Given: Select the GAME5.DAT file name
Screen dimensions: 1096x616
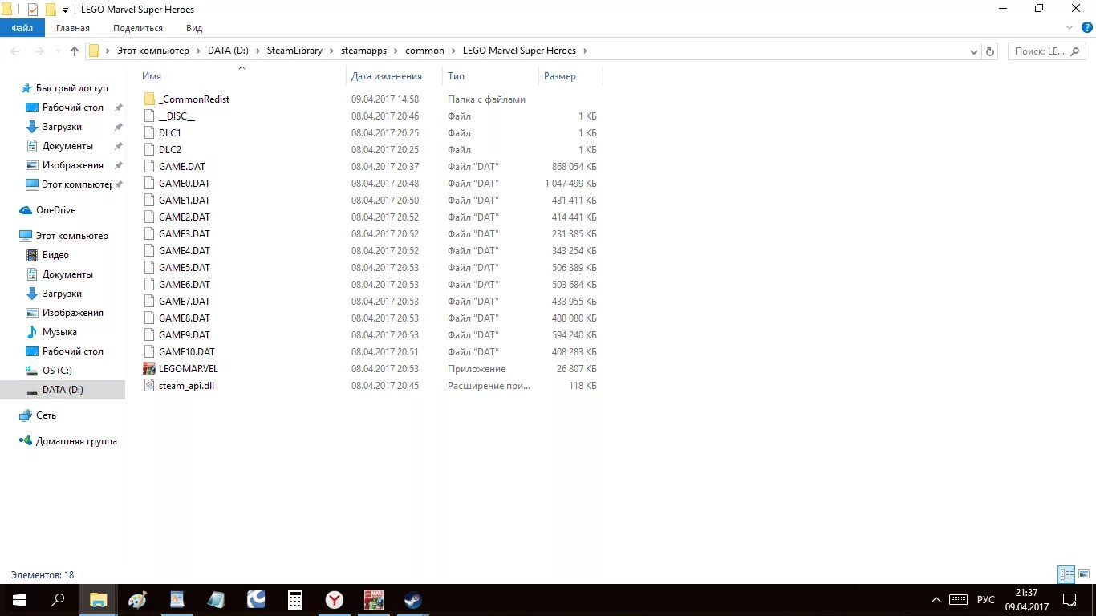Looking at the screenshot, I should coord(185,268).
